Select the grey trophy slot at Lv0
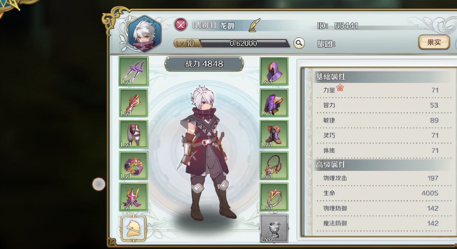457x249 pixels. point(274,228)
